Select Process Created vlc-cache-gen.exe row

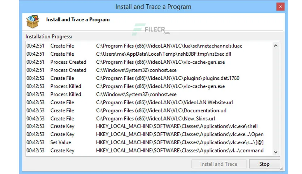[x=149, y=62]
